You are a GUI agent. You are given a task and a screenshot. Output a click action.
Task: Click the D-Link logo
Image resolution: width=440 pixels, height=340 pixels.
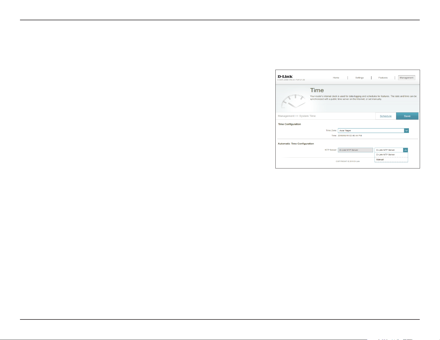285,76
